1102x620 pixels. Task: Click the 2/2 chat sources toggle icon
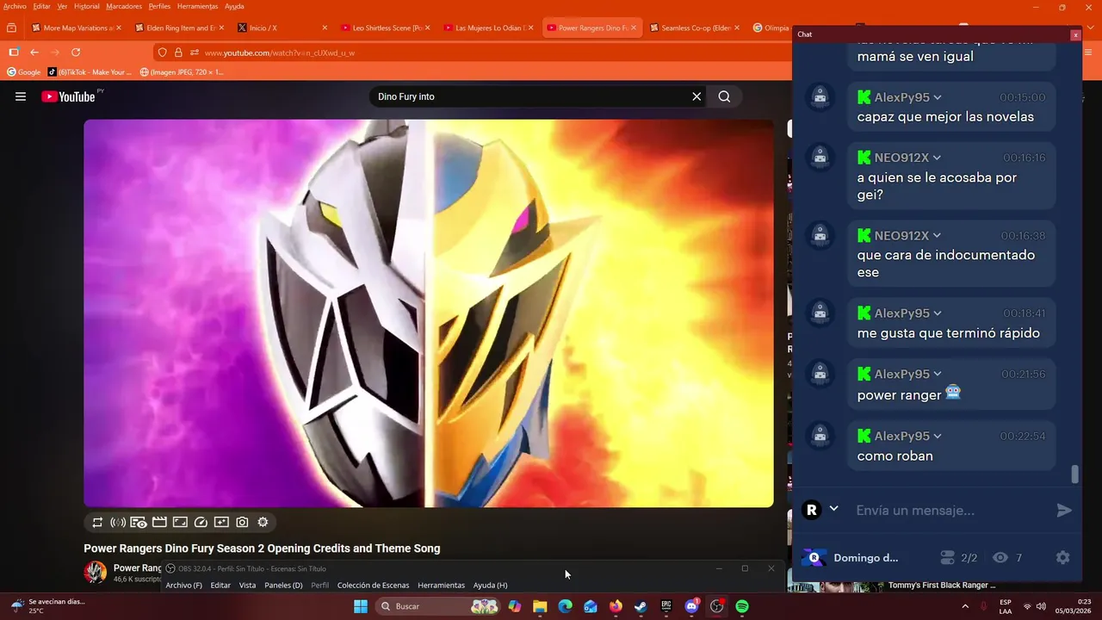click(x=948, y=557)
